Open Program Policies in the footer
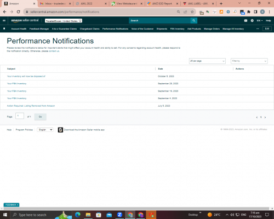This screenshot has width=274, height=219. coord(24,130)
